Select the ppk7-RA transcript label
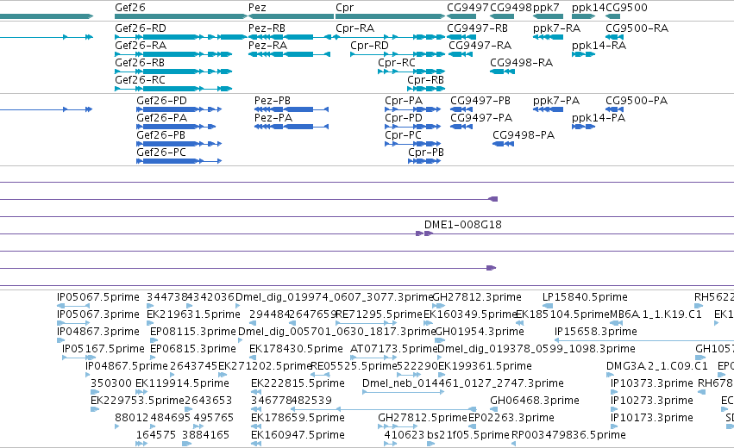Viewport: 734px width, 448px height. [x=556, y=28]
